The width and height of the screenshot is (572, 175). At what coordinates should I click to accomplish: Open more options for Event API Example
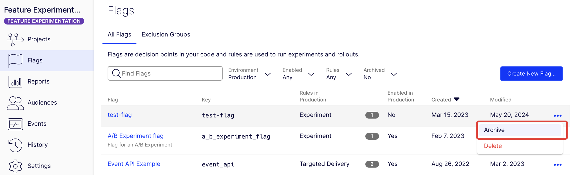pyautogui.click(x=557, y=164)
